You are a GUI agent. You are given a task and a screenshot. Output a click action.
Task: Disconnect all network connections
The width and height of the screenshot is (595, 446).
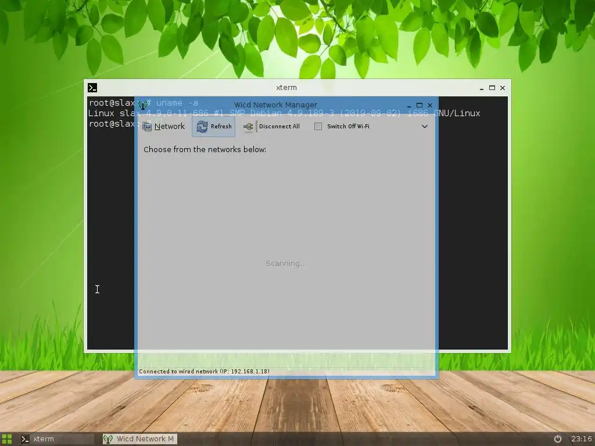coord(272,126)
